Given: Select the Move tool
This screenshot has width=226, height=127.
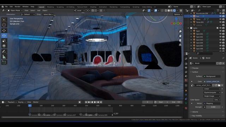Looking at the screenshot, I should pos(4,30).
